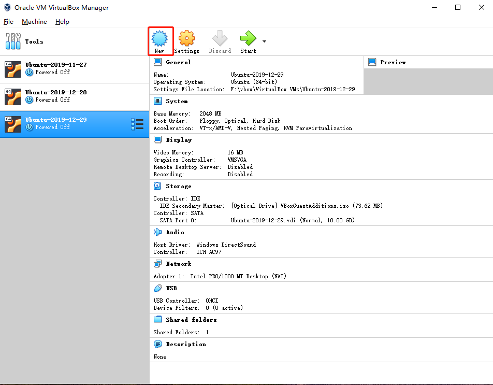The height and width of the screenshot is (385, 493).
Task: Open the Storage section heading link
Action: click(x=178, y=186)
